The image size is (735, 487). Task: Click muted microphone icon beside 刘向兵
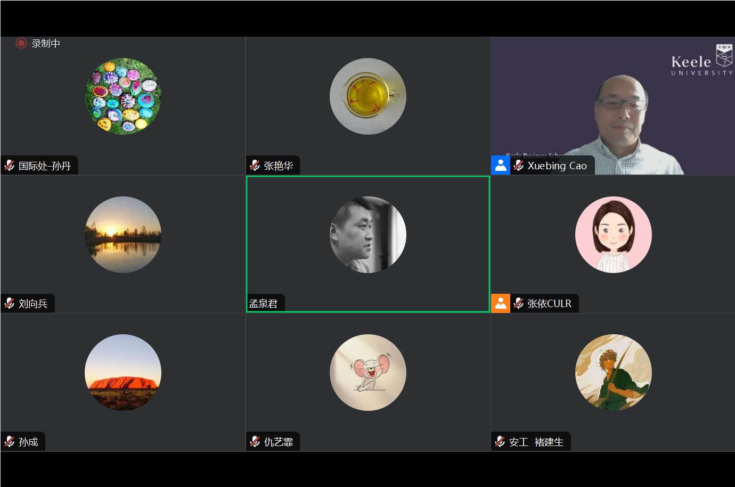point(10,303)
